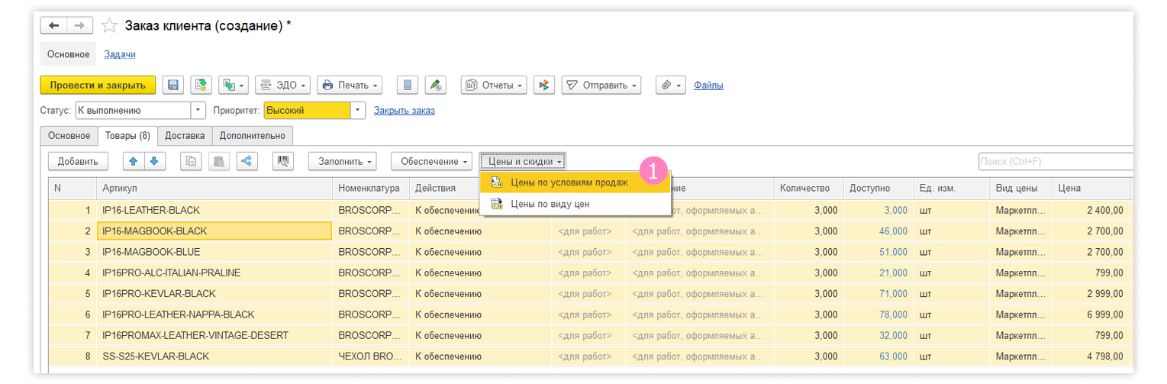Screen dimensions: 1167x384
Task: Select the IP16-MAGBOOK-BLACK article cell
Action: [x=214, y=231]
